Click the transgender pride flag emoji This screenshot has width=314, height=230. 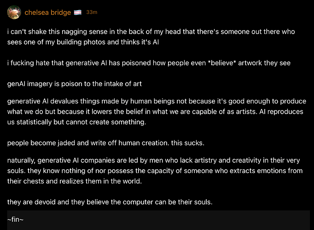point(78,12)
